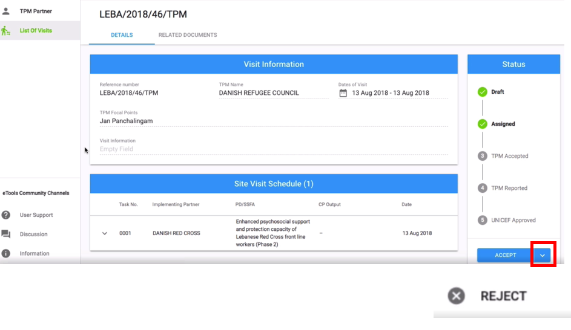
Task: Select the Details tab
Action: 122,35
